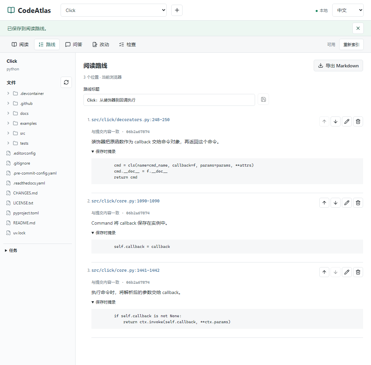Focus the 路线标题 input field
371x365 pixels.
click(x=169, y=100)
